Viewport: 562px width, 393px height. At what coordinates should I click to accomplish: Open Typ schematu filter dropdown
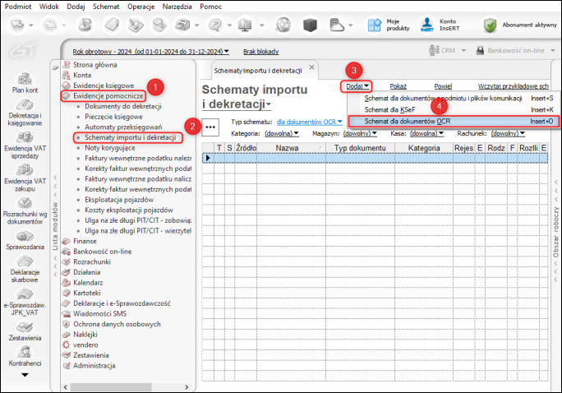[309, 122]
